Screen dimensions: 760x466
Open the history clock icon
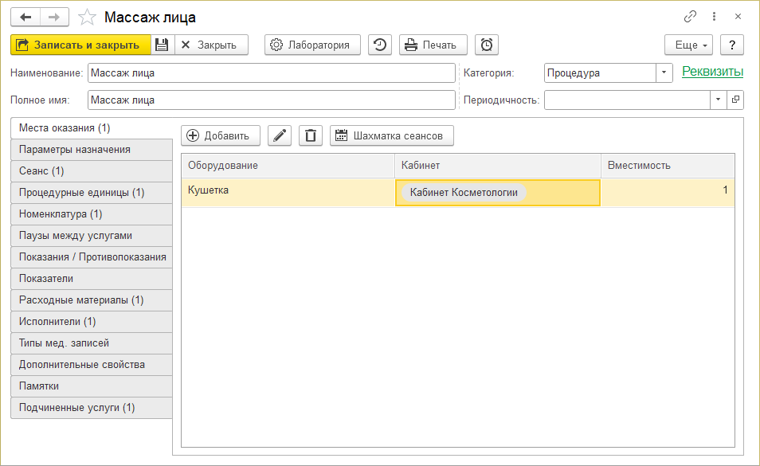(x=380, y=45)
